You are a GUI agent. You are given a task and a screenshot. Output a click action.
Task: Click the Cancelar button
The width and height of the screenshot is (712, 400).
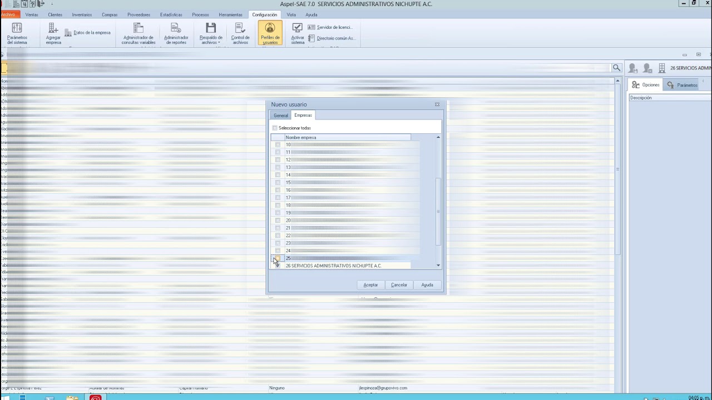399,285
